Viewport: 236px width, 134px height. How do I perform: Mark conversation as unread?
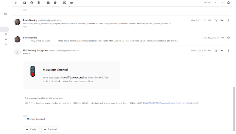coord(48,3)
